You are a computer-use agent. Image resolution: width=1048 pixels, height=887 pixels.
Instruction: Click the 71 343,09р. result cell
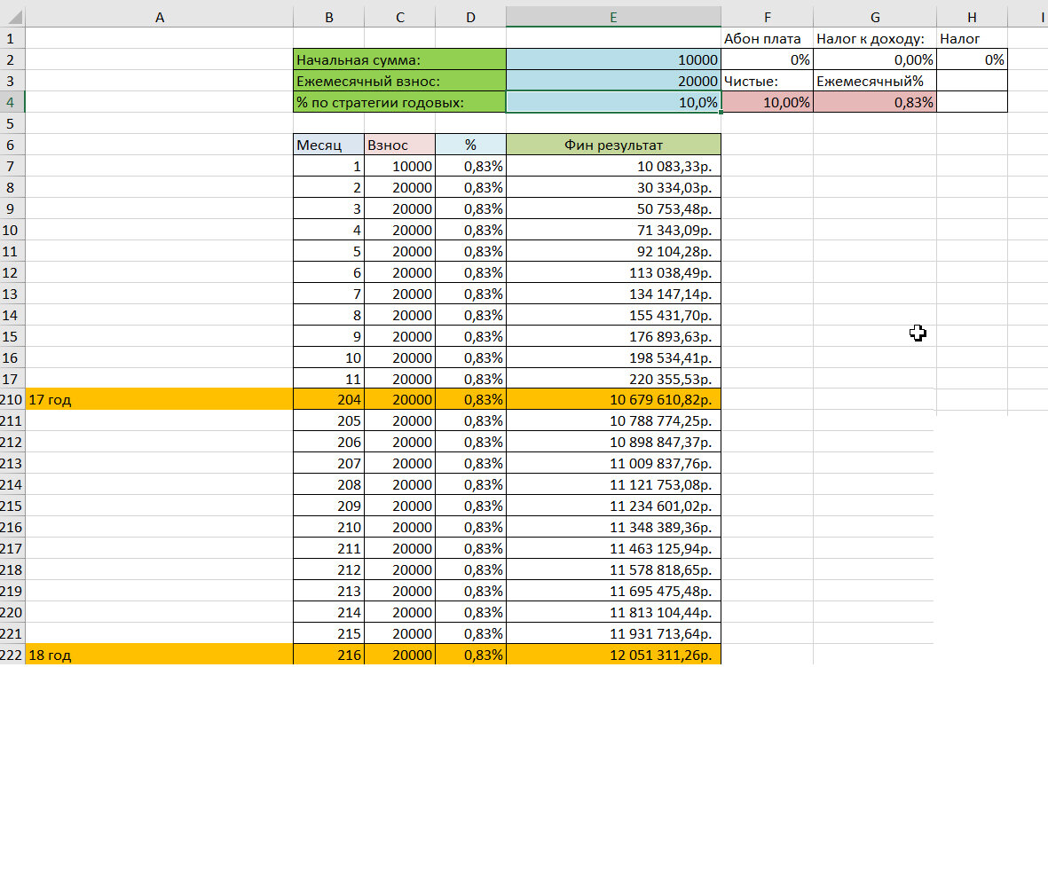click(x=613, y=230)
